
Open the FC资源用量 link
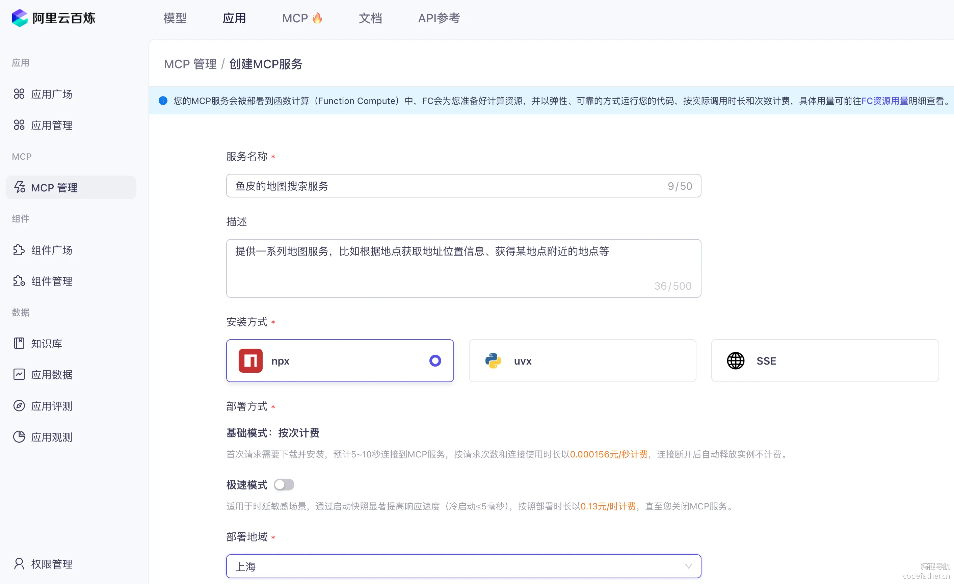point(884,101)
